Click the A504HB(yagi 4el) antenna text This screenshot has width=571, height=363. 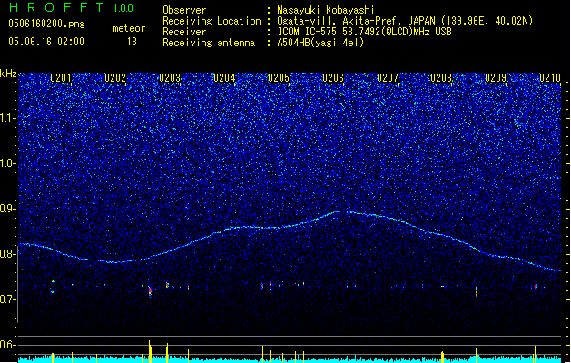[320, 43]
